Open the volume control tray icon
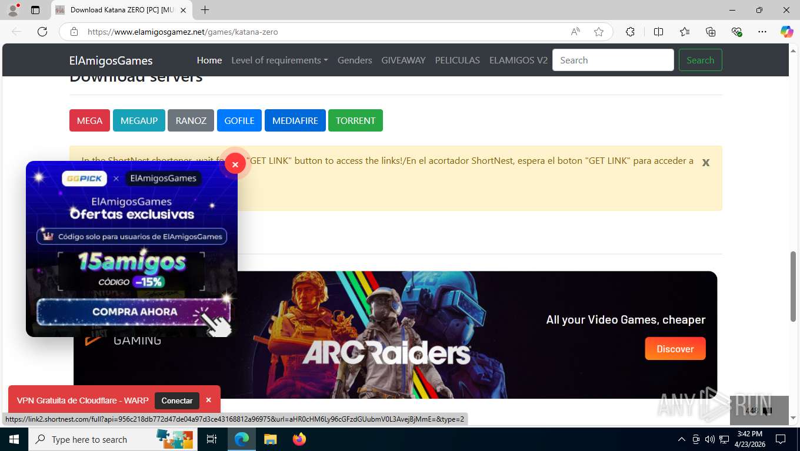 710,439
